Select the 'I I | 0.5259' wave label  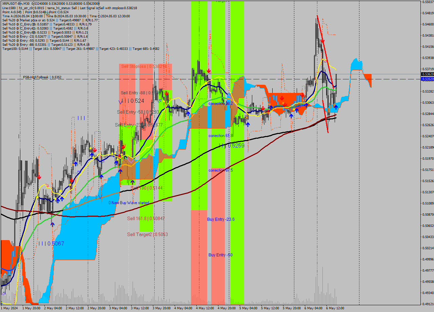pos(231,145)
